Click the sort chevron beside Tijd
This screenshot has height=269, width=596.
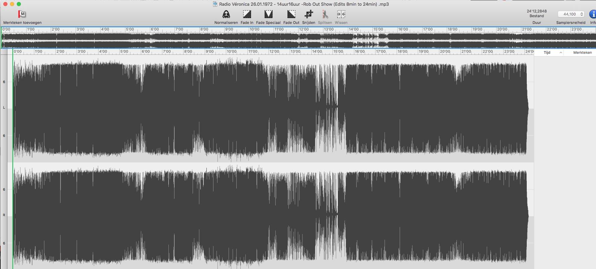click(561, 52)
